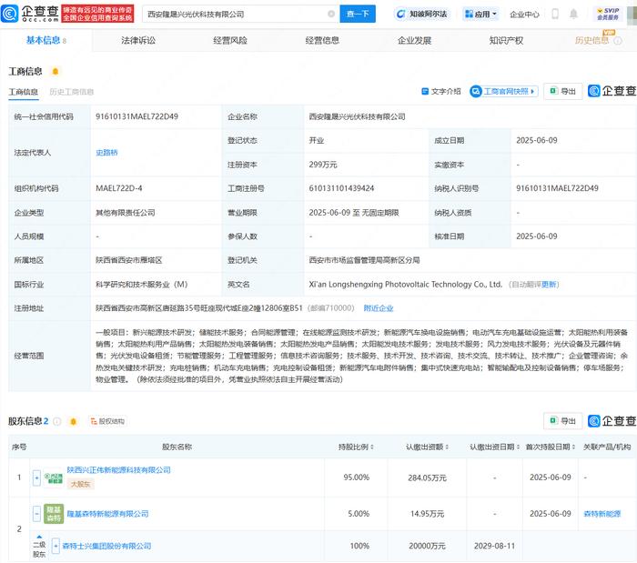This screenshot has width=637, height=563.
Task: Open the mobile phone icon in header
Action: [x=555, y=14]
